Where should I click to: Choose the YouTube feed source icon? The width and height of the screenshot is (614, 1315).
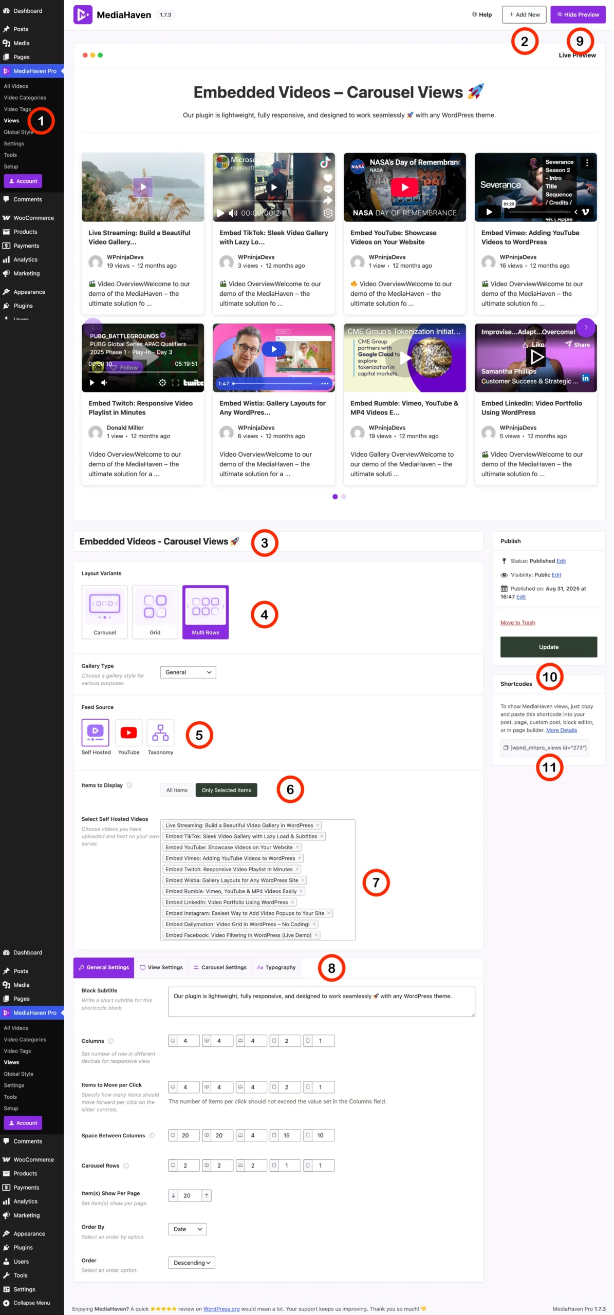pyautogui.click(x=128, y=732)
